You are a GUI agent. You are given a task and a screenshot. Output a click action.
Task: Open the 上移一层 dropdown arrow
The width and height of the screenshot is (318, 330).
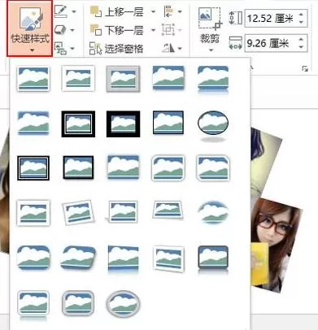tap(153, 12)
